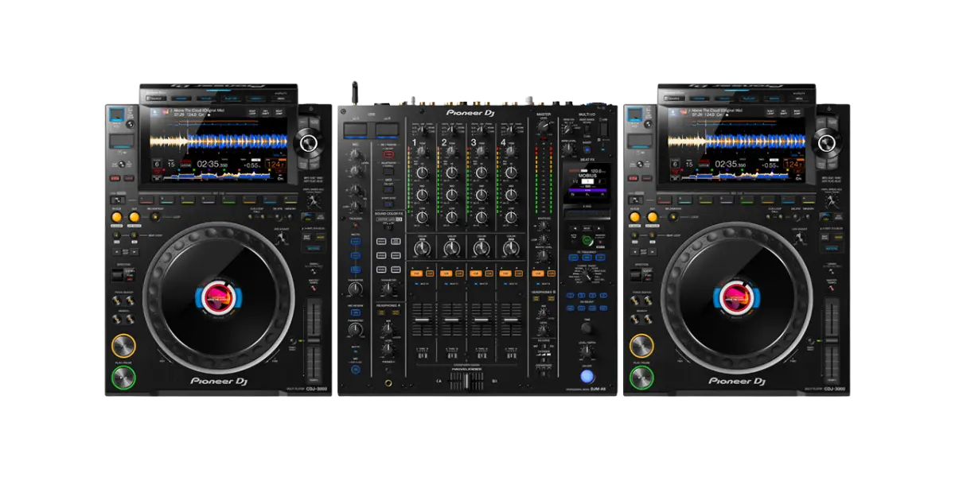This screenshot has height=477, width=955.
Task: Click the channel 1 COLOR knob
Action: pyautogui.click(x=423, y=249)
